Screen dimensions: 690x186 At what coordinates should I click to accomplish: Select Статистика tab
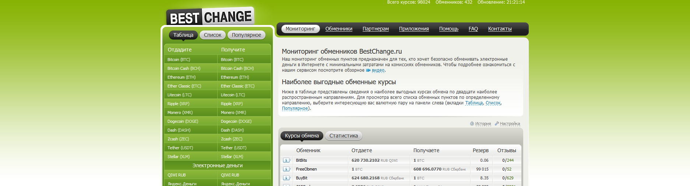pyautogui.click(x=344, y=136)
